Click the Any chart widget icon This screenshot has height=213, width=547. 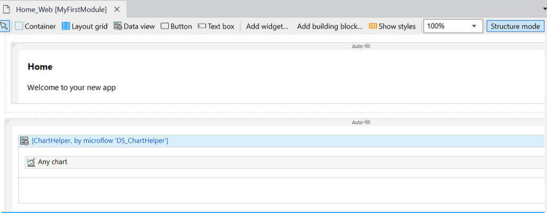31,162
